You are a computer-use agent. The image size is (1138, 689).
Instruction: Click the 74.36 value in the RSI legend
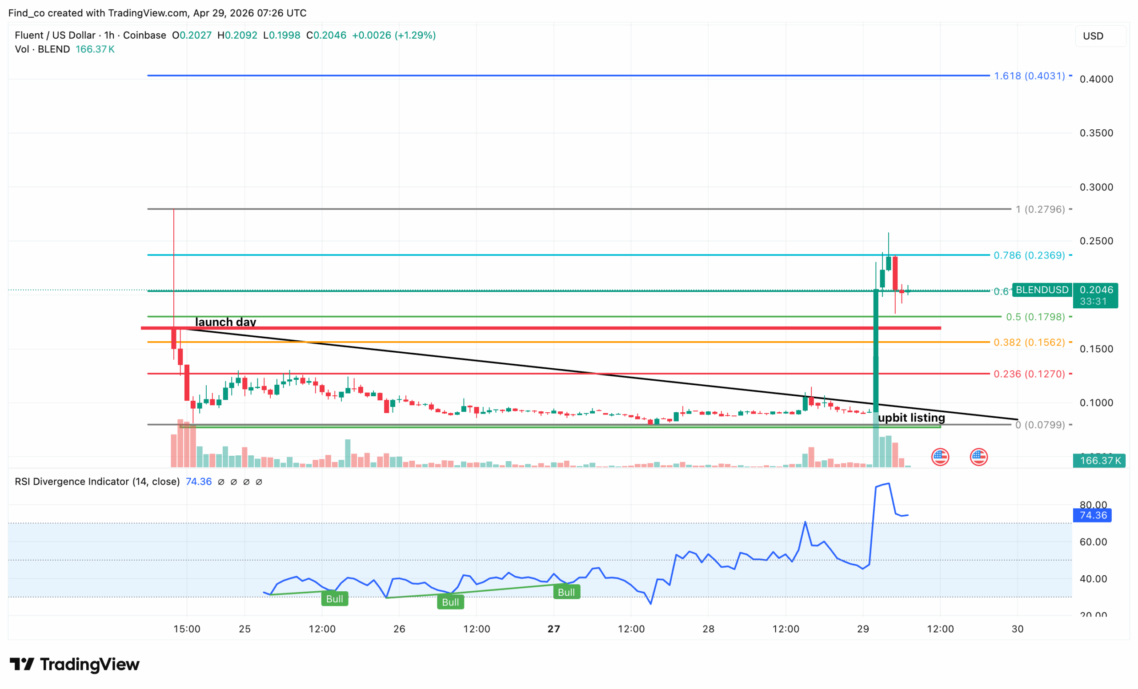click(x=199, y=482)
